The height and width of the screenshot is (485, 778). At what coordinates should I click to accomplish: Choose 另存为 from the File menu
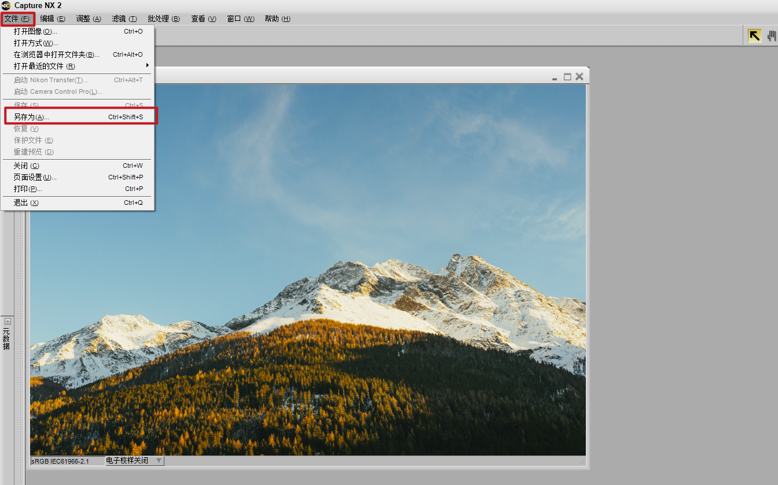[32, 117]
